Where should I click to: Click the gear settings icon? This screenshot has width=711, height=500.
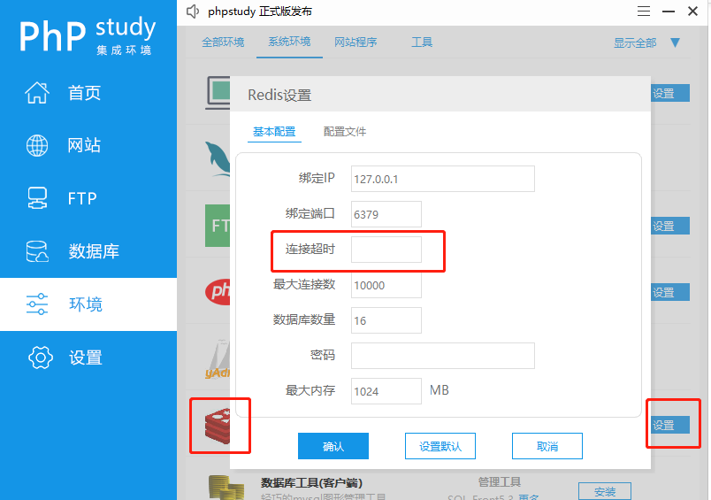pos(41,358)
